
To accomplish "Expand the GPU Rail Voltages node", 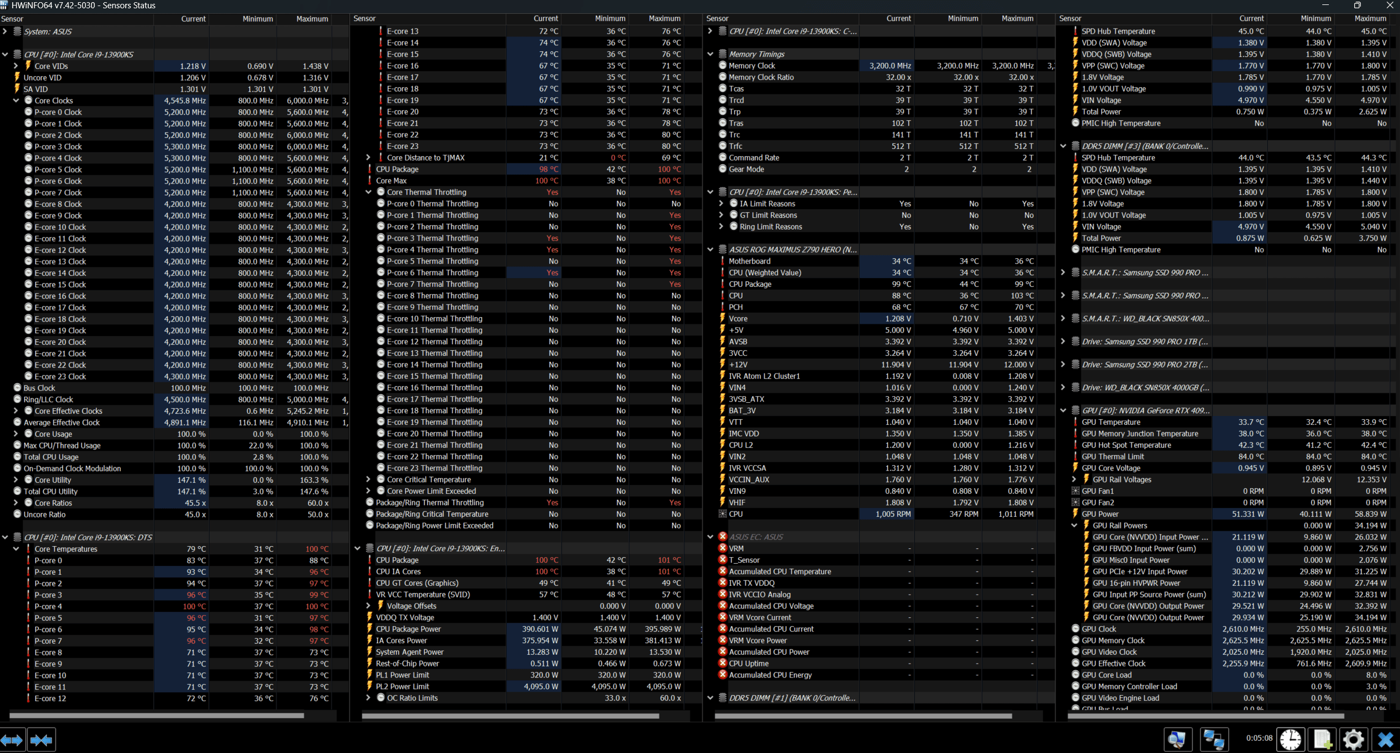I will pyautogui.click(x=1074, y=479).
